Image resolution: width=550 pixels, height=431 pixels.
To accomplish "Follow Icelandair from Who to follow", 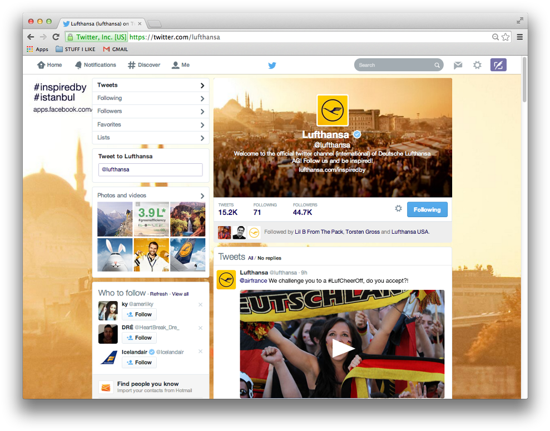I will pos(138,362).
